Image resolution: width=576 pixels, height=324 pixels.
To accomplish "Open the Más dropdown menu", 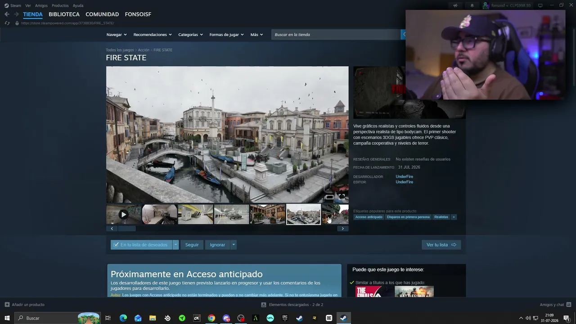I will (257, 35).
